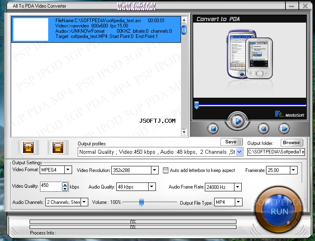Click the remove video file icon
The width and height of the screenshot is (315, 241).
pos(58,148)
